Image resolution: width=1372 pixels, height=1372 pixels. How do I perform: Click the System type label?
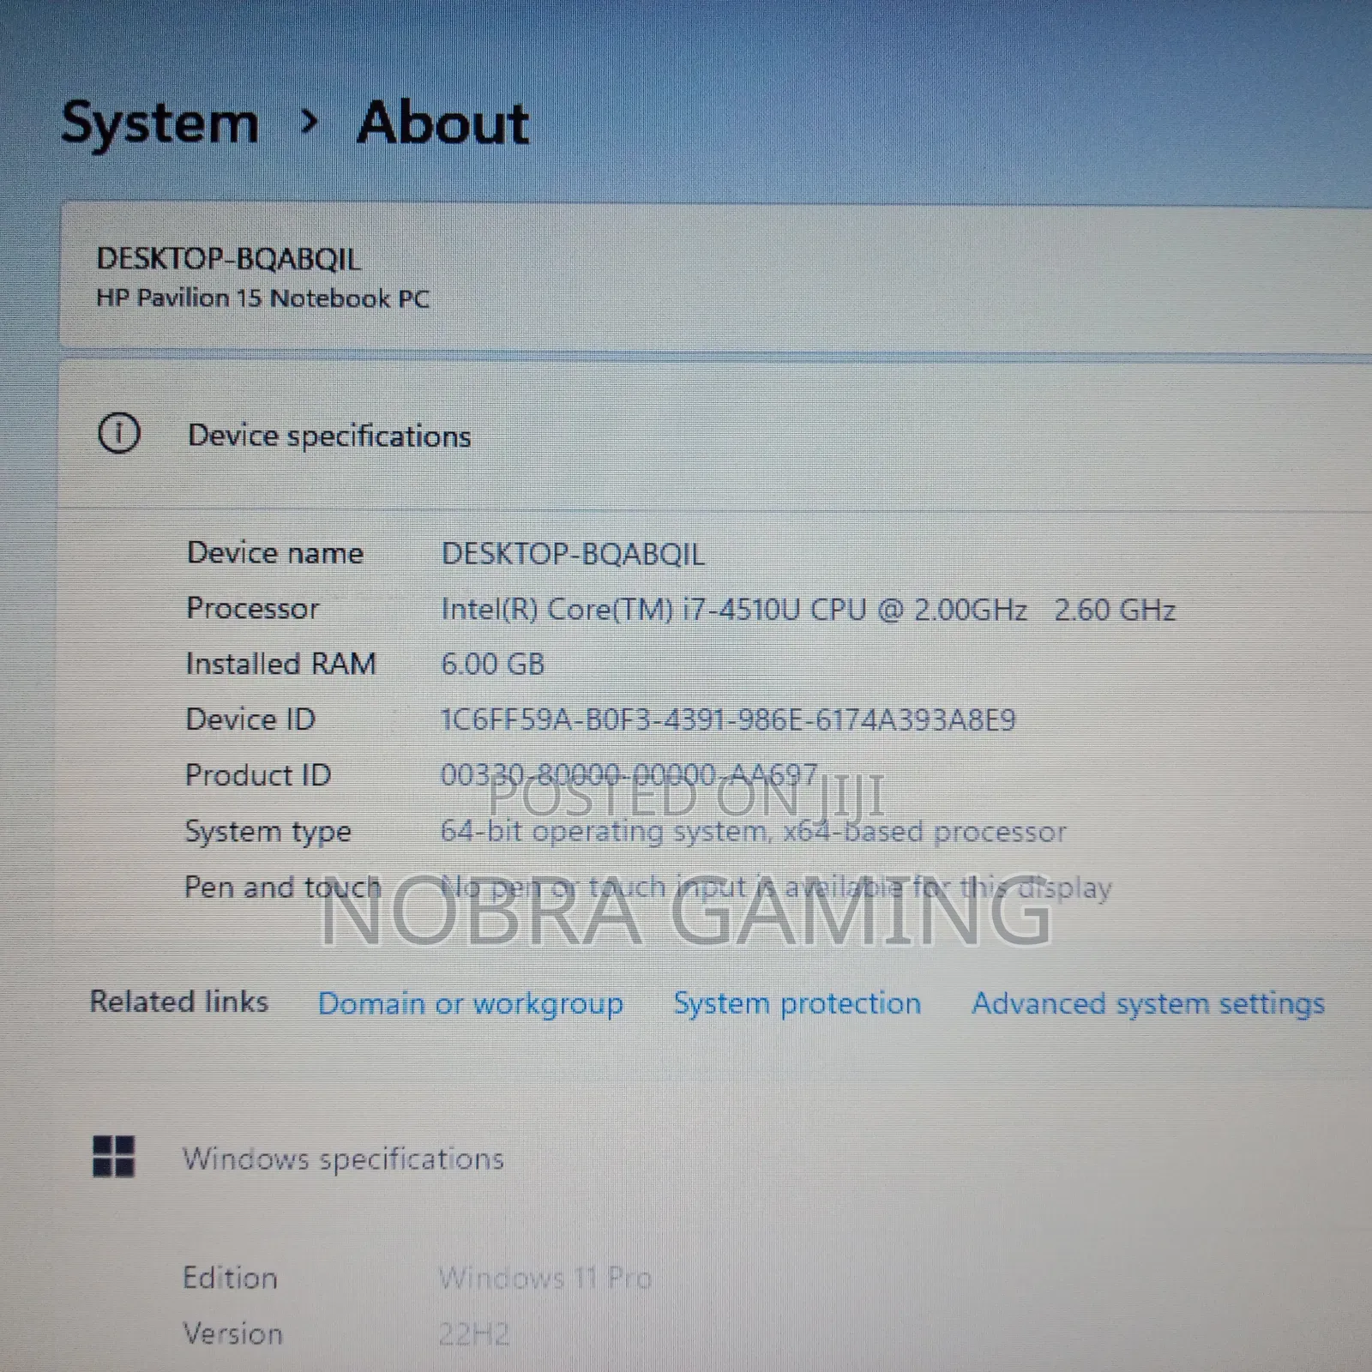pos(268,832)
